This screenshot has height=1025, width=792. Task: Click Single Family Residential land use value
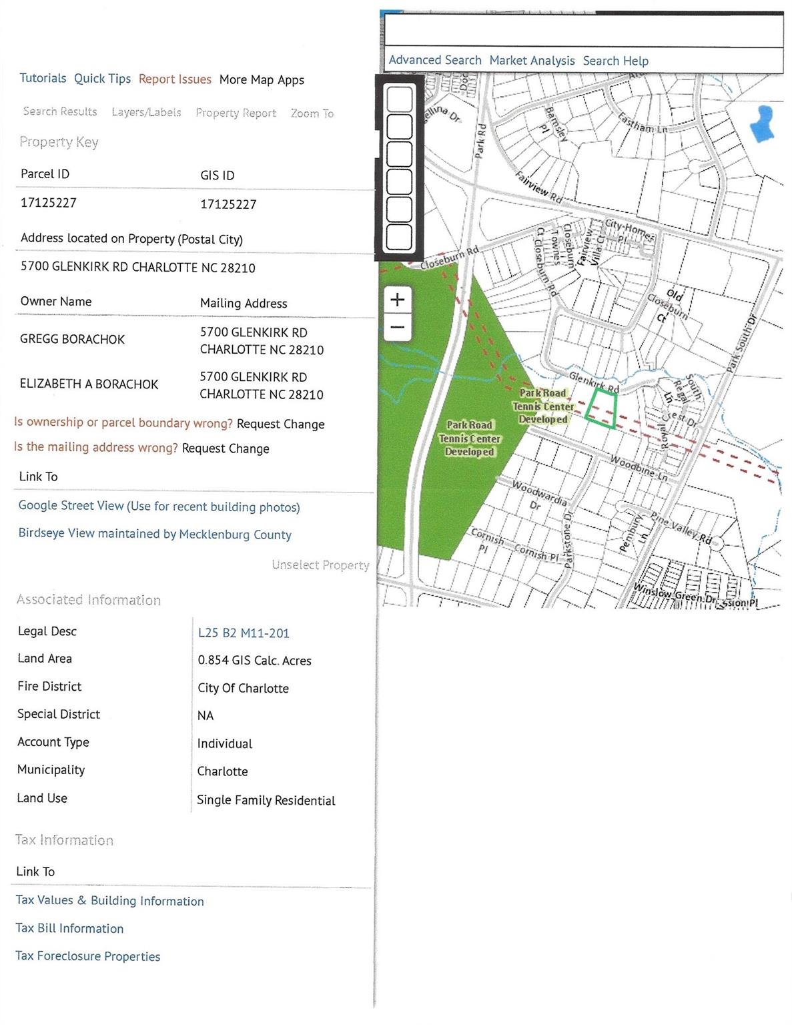[266, 800]
